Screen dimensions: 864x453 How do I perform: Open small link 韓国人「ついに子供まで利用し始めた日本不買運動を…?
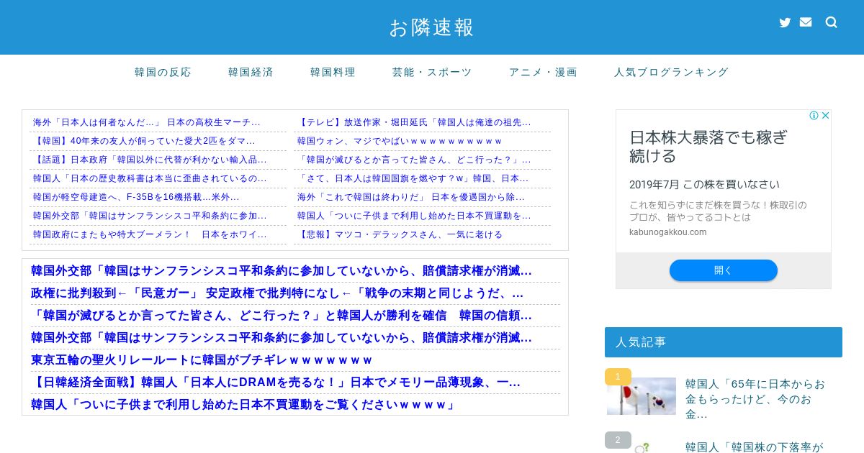(x=414, y=216)
